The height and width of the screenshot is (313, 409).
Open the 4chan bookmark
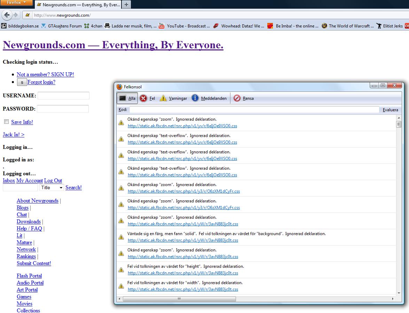93,26
